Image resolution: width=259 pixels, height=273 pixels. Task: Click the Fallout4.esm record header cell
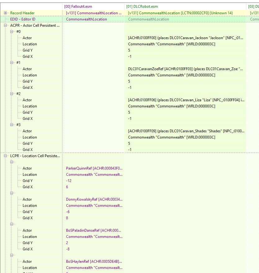[x=94, y=13]
